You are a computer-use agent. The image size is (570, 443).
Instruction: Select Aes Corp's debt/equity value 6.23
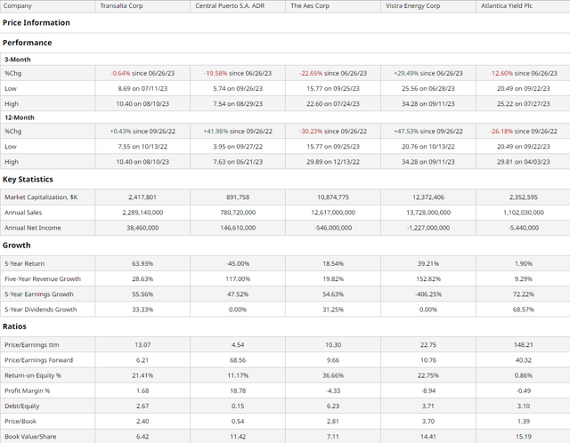pyautogui.click(x=333, y=406)
